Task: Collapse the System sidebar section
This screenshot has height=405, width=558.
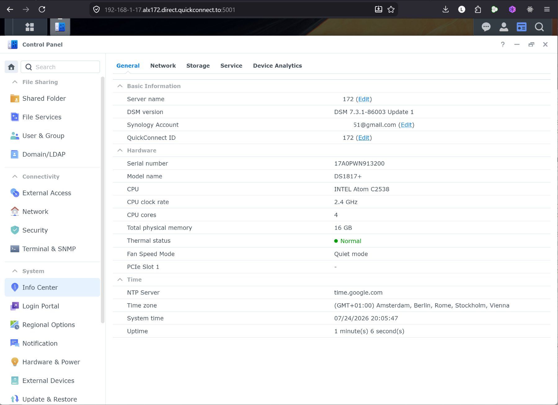Action: click(15, 271)
